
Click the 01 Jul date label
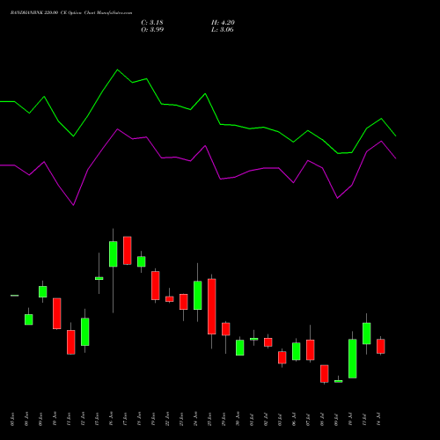click(252, 419)
